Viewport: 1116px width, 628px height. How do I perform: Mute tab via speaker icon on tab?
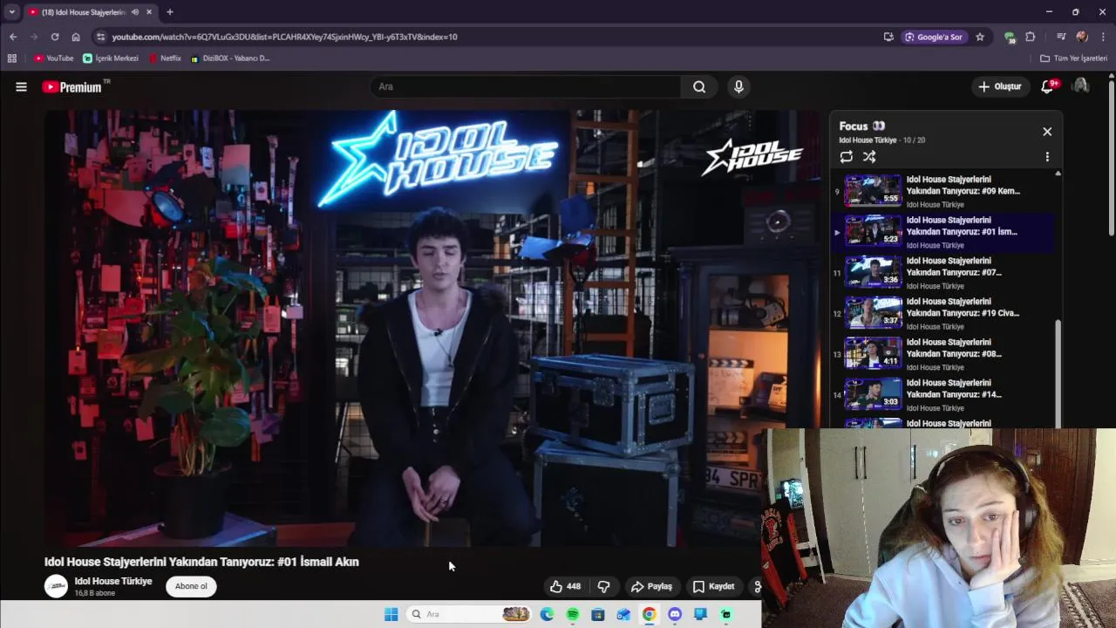pos(135,12)
